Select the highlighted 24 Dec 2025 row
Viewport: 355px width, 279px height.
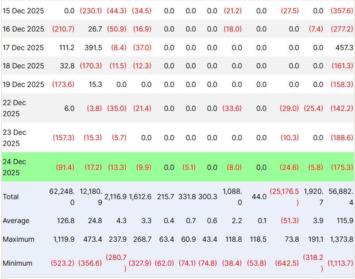(x=18, y=167)
